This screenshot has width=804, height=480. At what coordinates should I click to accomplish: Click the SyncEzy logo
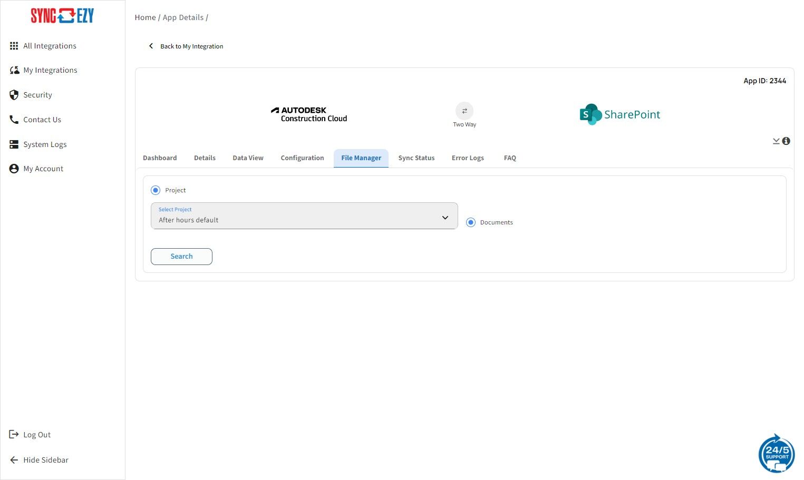(62, 16)
